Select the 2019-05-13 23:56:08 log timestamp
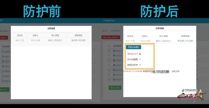This screenshot has width=209, height=108. [x=133, y=71]
